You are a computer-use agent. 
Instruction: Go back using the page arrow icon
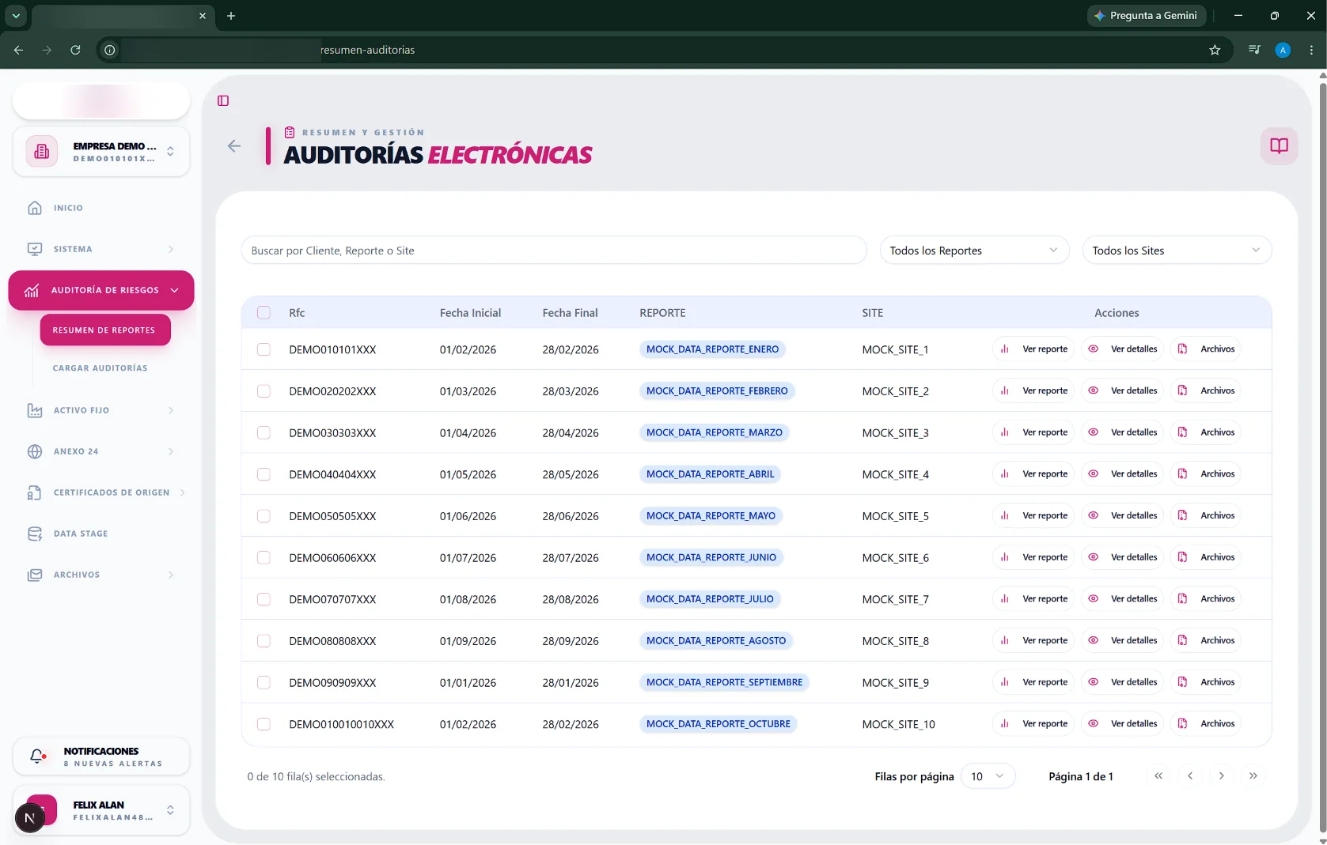click(234, 145)
